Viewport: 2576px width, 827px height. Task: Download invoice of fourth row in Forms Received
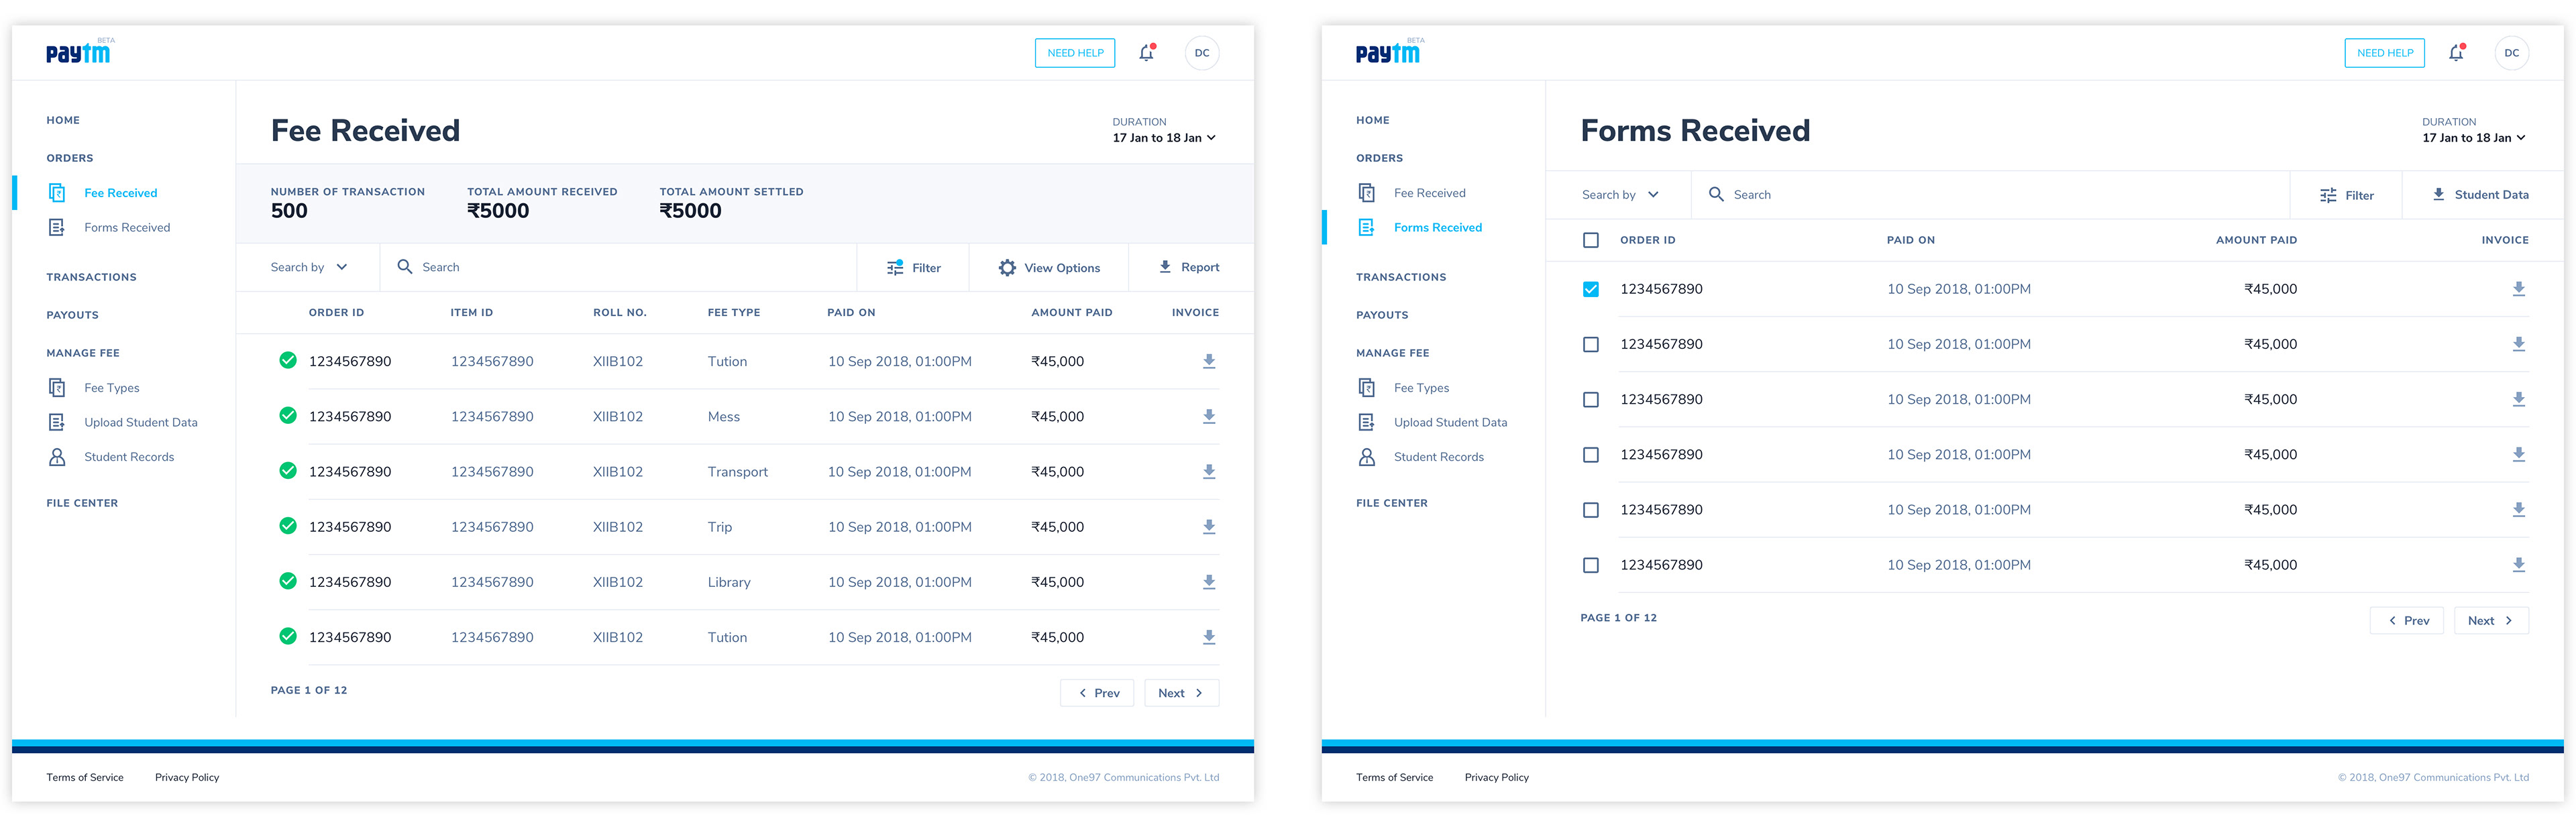click(x=2519, y=454)
